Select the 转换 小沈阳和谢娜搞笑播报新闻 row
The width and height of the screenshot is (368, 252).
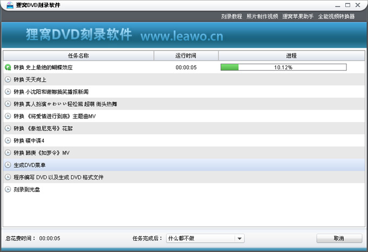[x=184, y=91]
